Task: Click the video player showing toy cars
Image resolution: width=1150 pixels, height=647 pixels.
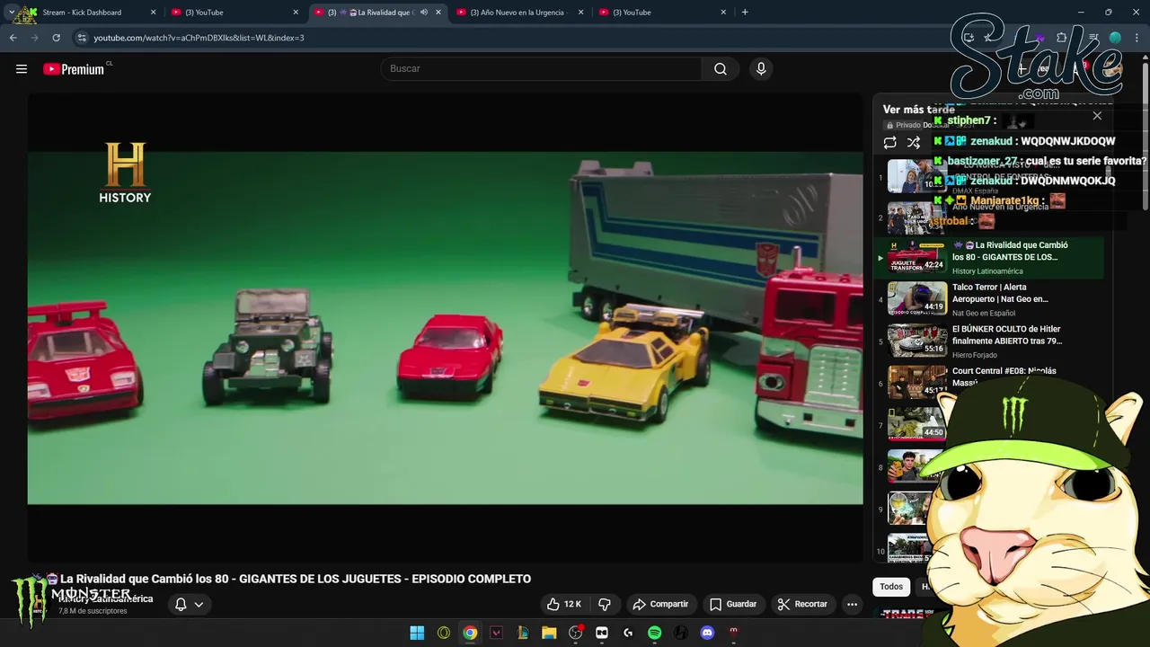Action: pos(446,328)
